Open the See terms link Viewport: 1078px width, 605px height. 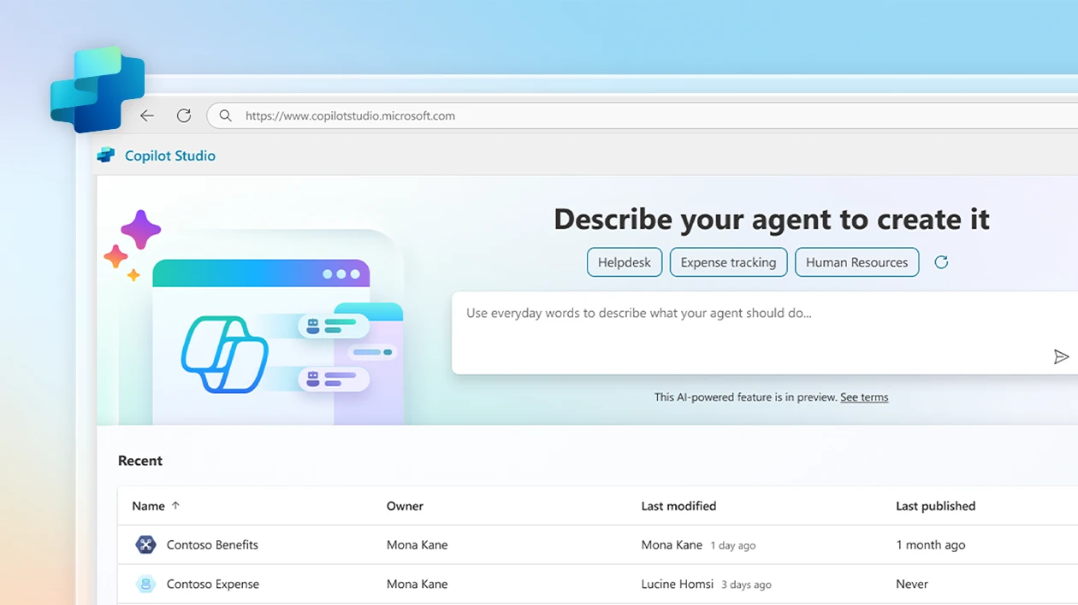(863, 396)
